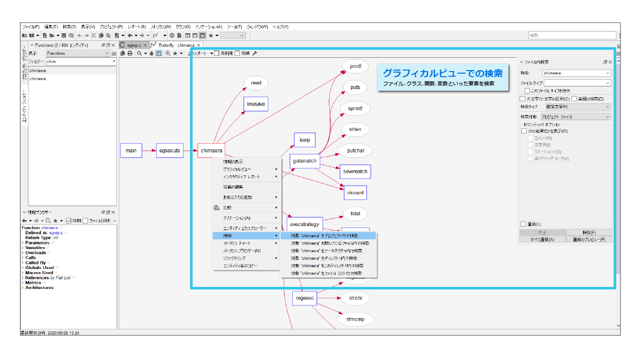Toggle the 同期 checkbox in graph toolbar
The width and height of the screenshot is (640, 358).
[237, 53]
